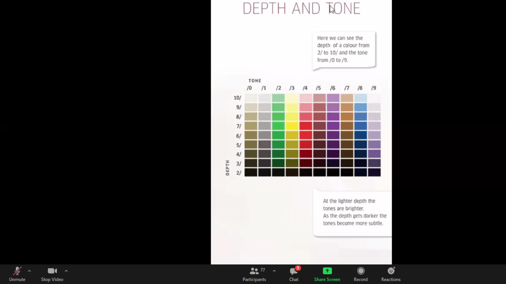The width and height of the screenshot is (506, 284).
Task: Open the Chat panel
Action: [294, 274]
